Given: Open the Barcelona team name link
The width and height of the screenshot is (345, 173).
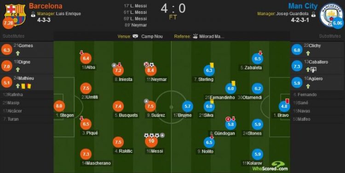Looking at the screenshot, I should click(46, 6).
